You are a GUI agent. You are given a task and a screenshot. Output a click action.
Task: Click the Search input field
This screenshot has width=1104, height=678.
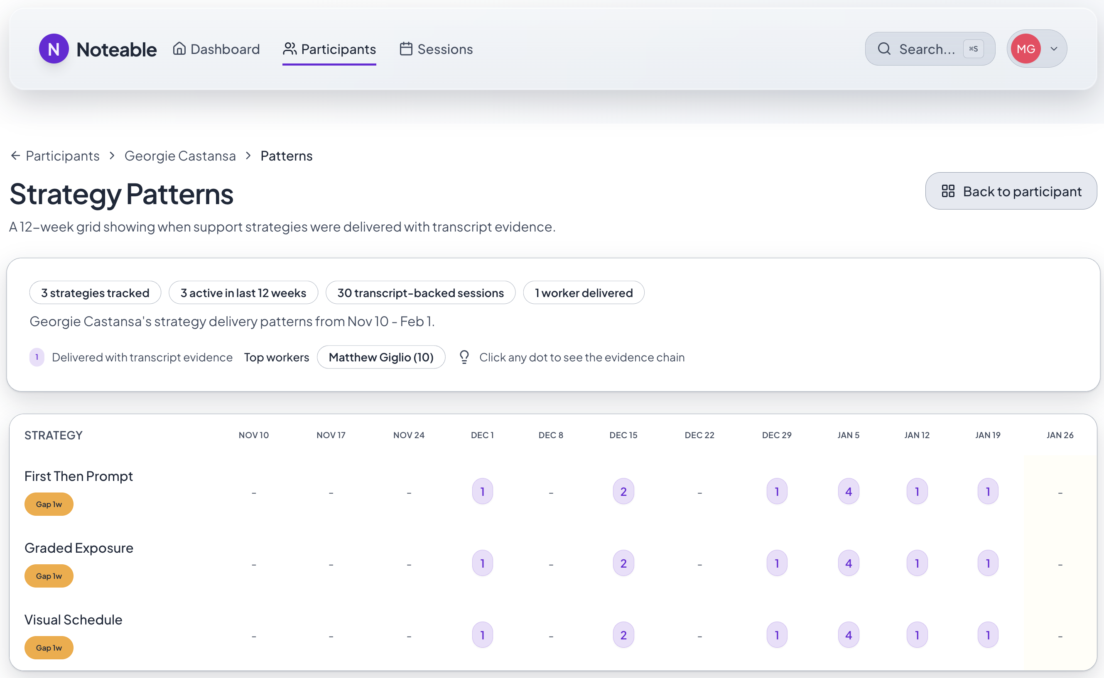click(x=927, y=49)
